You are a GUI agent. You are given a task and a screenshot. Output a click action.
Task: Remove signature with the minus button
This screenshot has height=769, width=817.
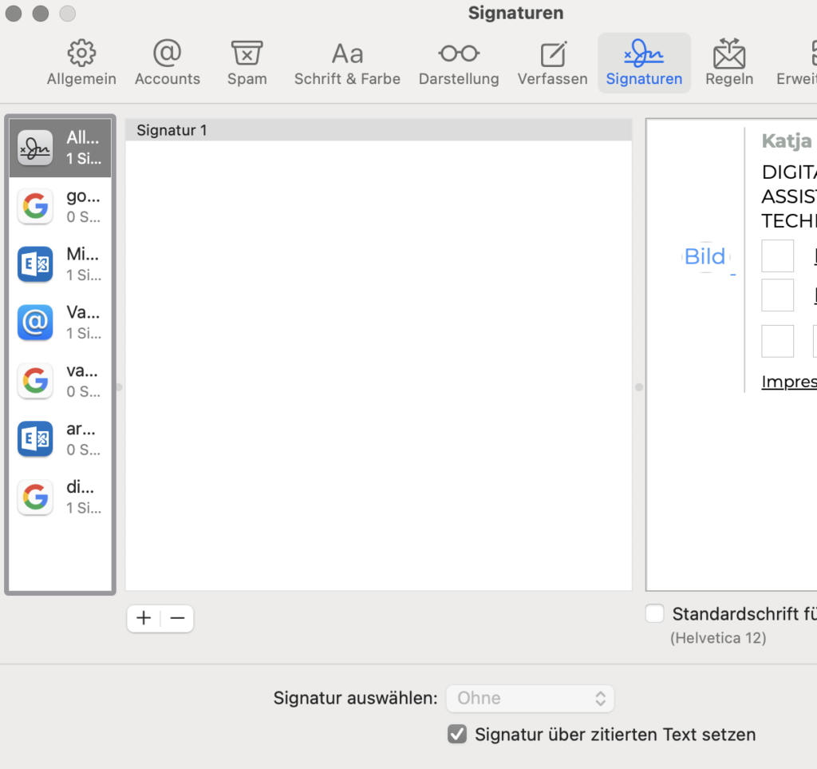click(x=177, y=618)
